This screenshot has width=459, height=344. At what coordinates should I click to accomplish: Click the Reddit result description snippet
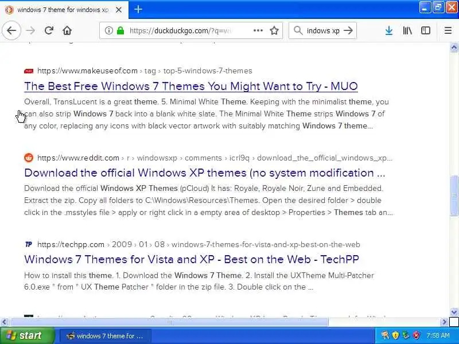[x=208, y=200]
